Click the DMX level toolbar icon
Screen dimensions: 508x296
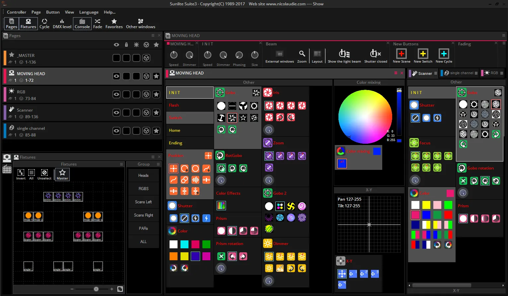pyautogui.click(x=62, y=23)
